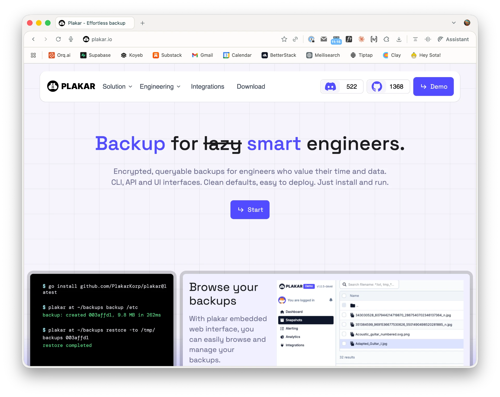
Task: Click the Discord icon showing 522 members
Action: pos(330,86)
